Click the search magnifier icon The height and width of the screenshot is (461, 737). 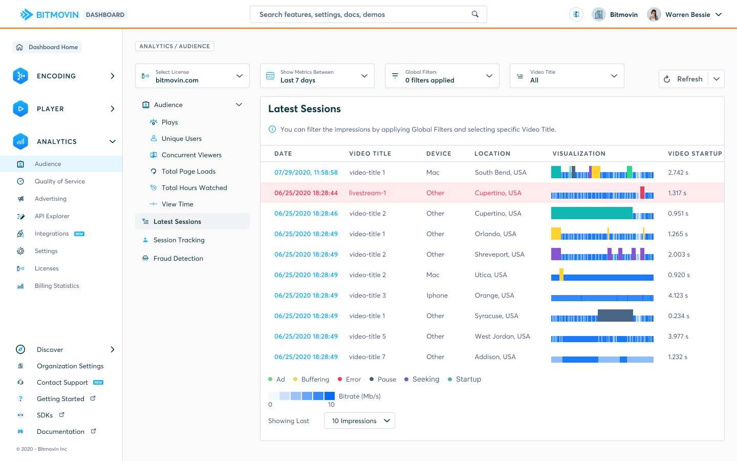[x=475, y=14]
